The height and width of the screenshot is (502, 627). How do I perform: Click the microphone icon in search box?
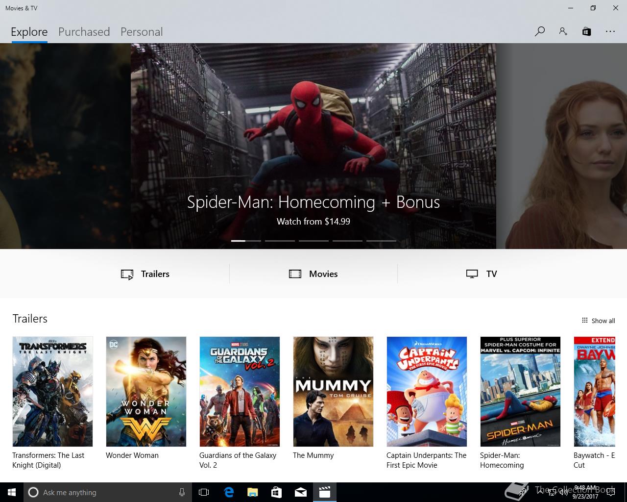coord(182,492)
